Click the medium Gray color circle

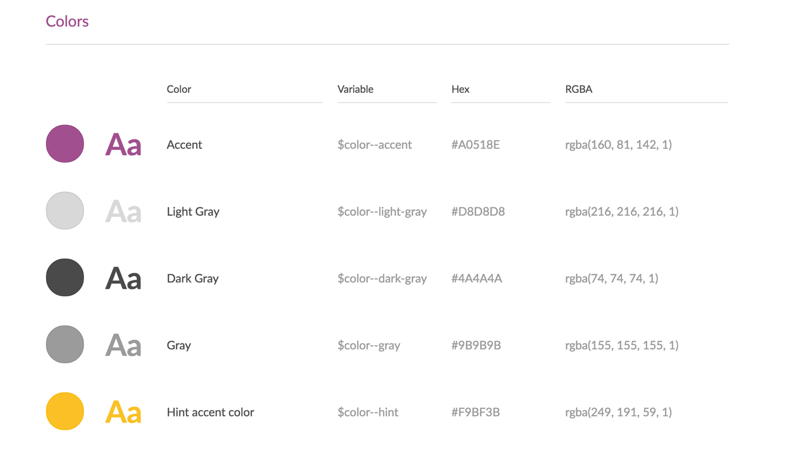65,345
